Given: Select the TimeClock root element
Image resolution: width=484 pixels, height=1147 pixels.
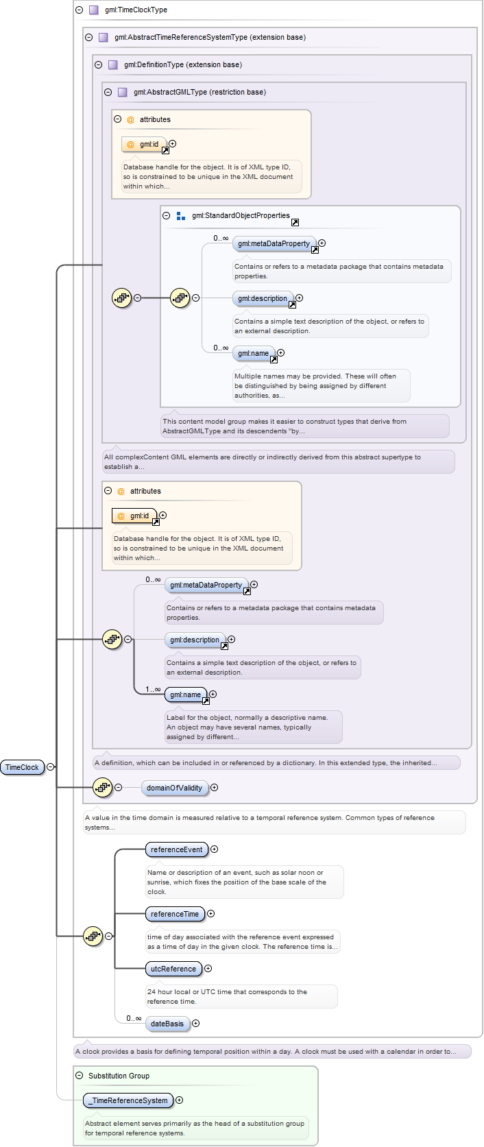Looking at the screenshot, I should click(23, 767).
